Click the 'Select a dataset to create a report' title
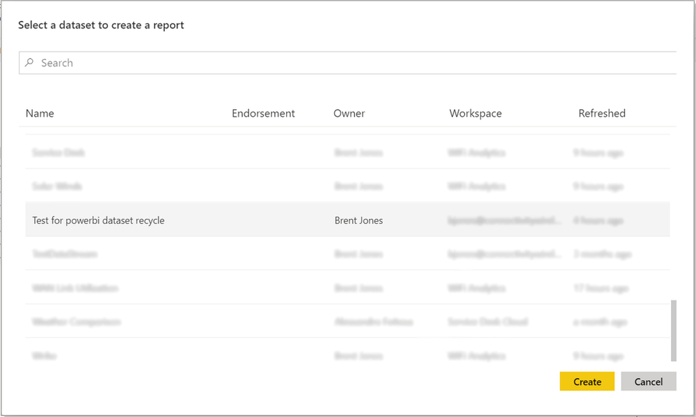The height and width of the screenshot is (417, 696). click(x=100, y=24)
